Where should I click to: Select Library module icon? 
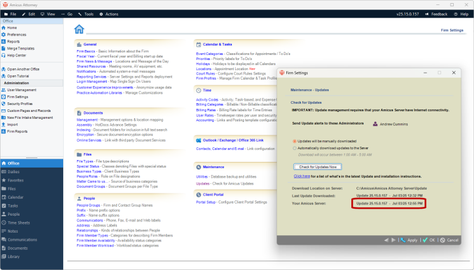coord(4,256)
